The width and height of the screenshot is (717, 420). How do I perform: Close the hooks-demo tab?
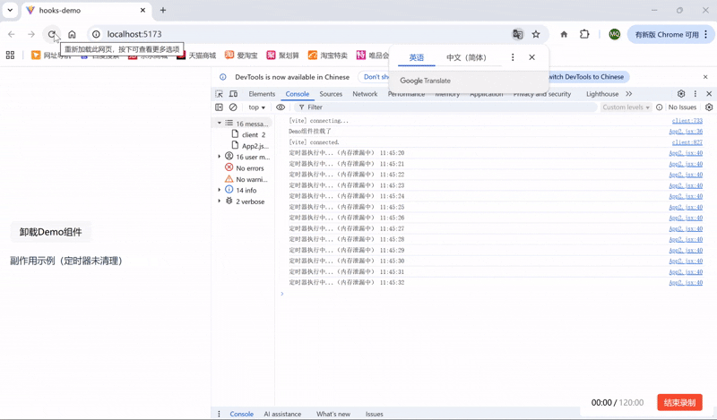pos(143,10)
